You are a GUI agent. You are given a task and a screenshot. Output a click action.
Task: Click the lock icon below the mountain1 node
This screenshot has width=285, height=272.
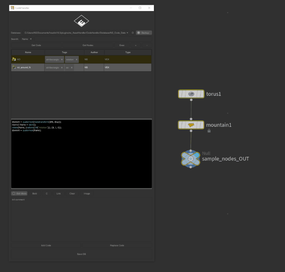[209, 131]
